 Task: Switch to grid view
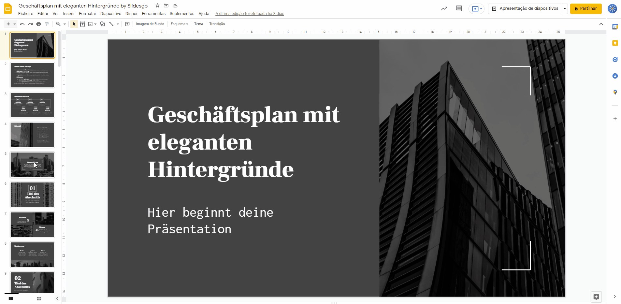point(39,298)
